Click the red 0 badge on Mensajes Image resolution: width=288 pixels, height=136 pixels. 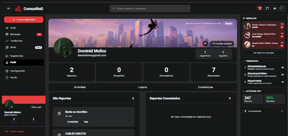pyautogui.click(x=39, y=35)
